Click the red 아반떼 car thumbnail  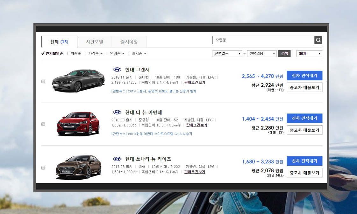pos(78,123)
